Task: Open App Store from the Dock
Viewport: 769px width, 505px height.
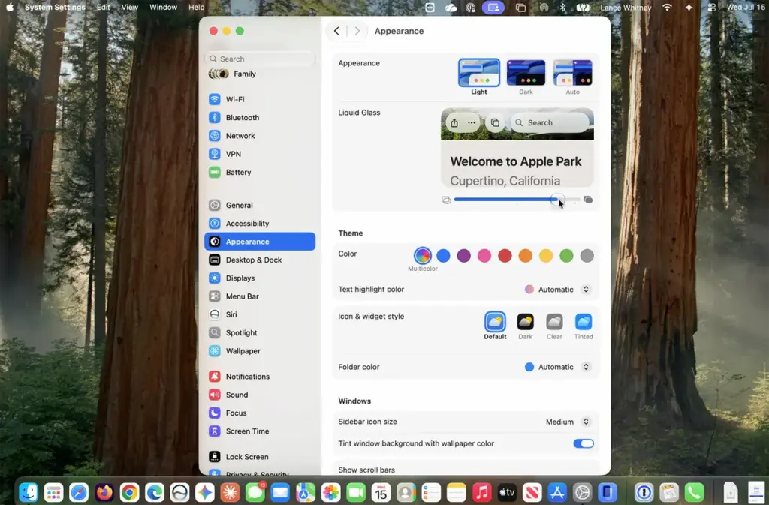Action: pos(557,492)
